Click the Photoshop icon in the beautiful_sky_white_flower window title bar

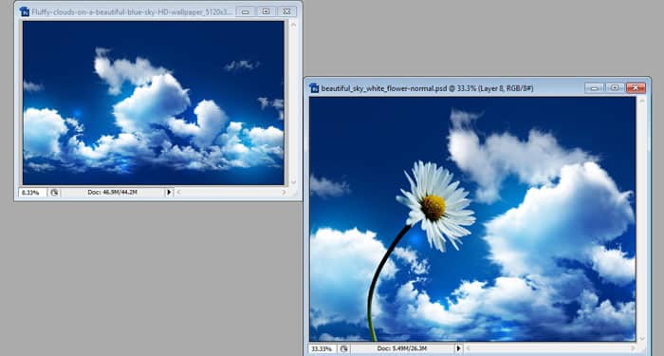coord(314,88)
